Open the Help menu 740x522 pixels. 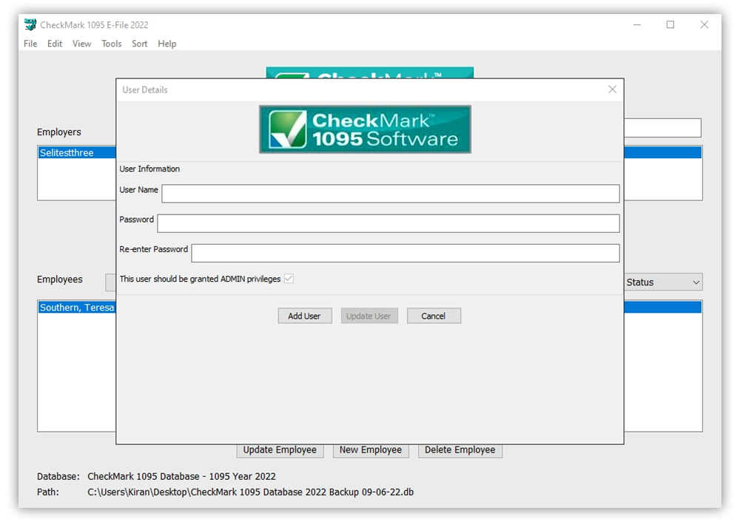[166, 44]
